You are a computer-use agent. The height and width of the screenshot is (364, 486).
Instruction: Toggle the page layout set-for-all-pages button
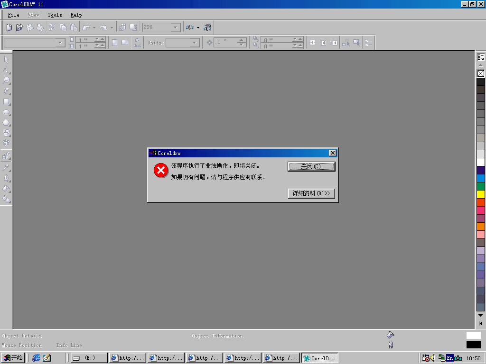pos(137,43)
